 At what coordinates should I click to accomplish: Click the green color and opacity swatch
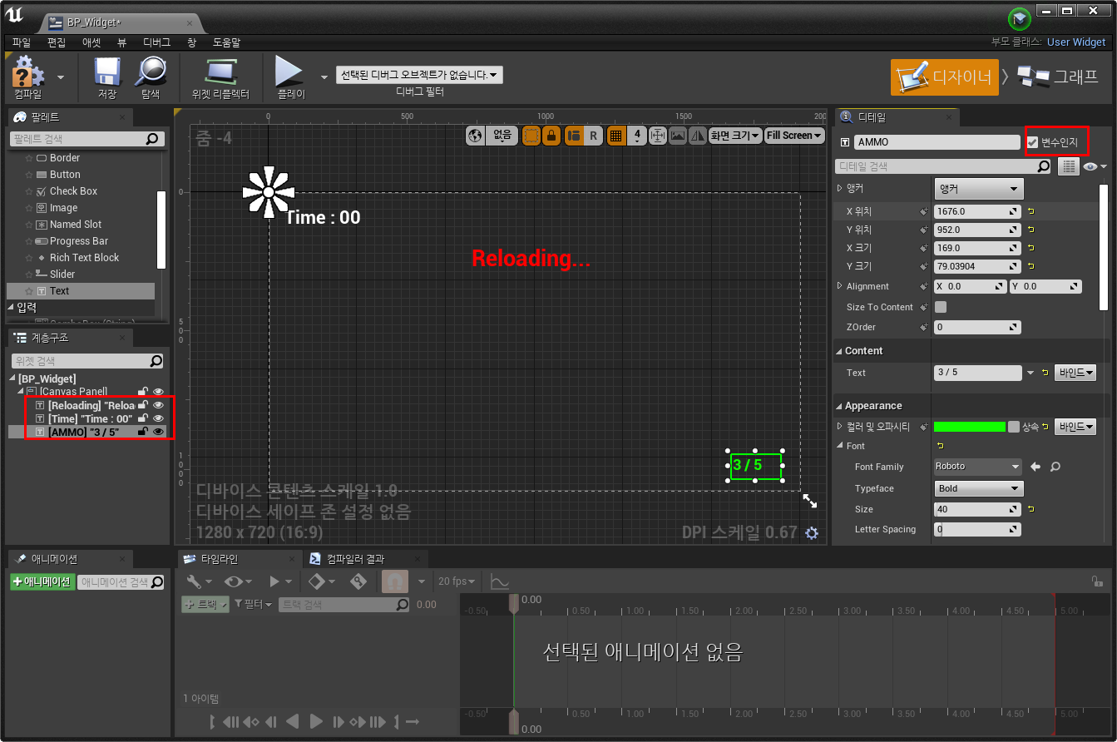[970, 427]
